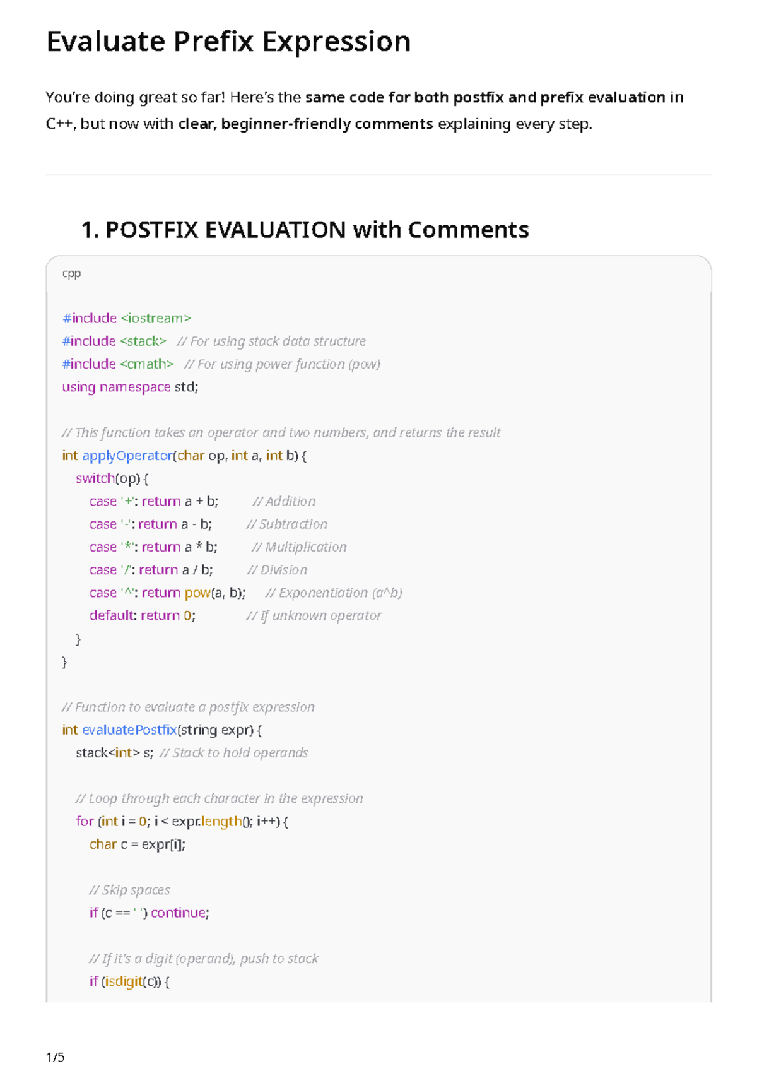This screenshot has width=757, height=1071.
Task: Click the "default: return 0;" line
Action: click(143, 616)
